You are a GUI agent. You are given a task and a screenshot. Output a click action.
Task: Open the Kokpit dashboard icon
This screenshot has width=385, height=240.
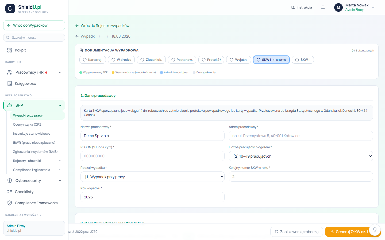[10, 50]
